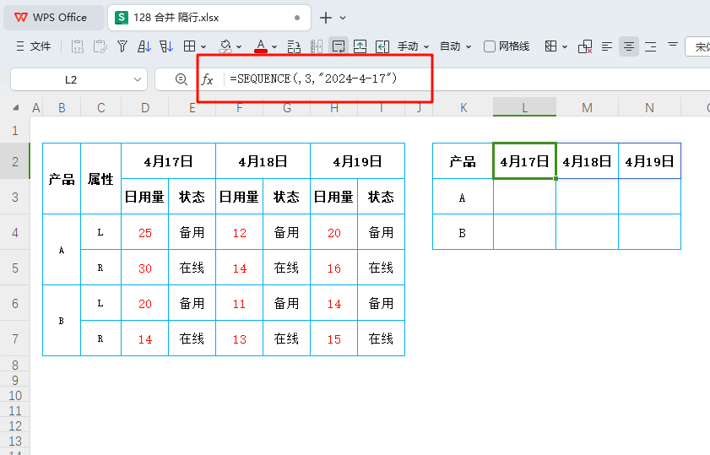Image resolution: width=710 pixels, height=455 pixels.
Task: Click the rows and columns icon
Action: 294,46
